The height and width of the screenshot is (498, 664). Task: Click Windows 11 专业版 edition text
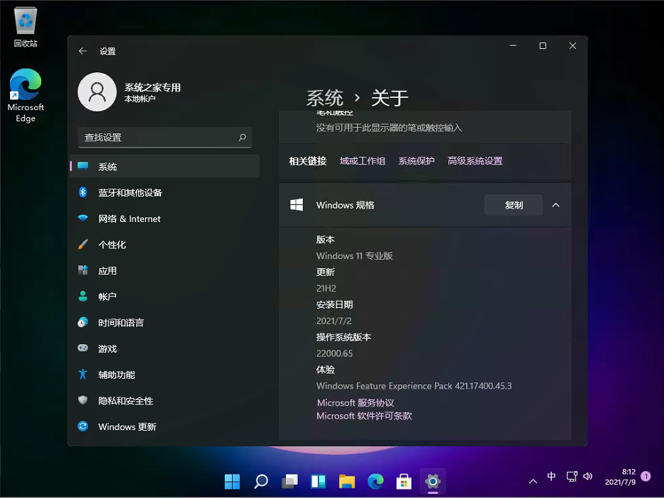(355, 256)
